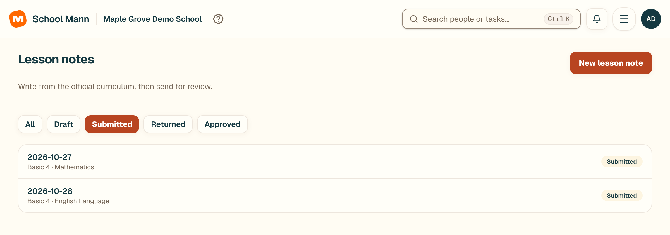
Task: Select the Submitted filter tab
Action: (x=112, y=124)
